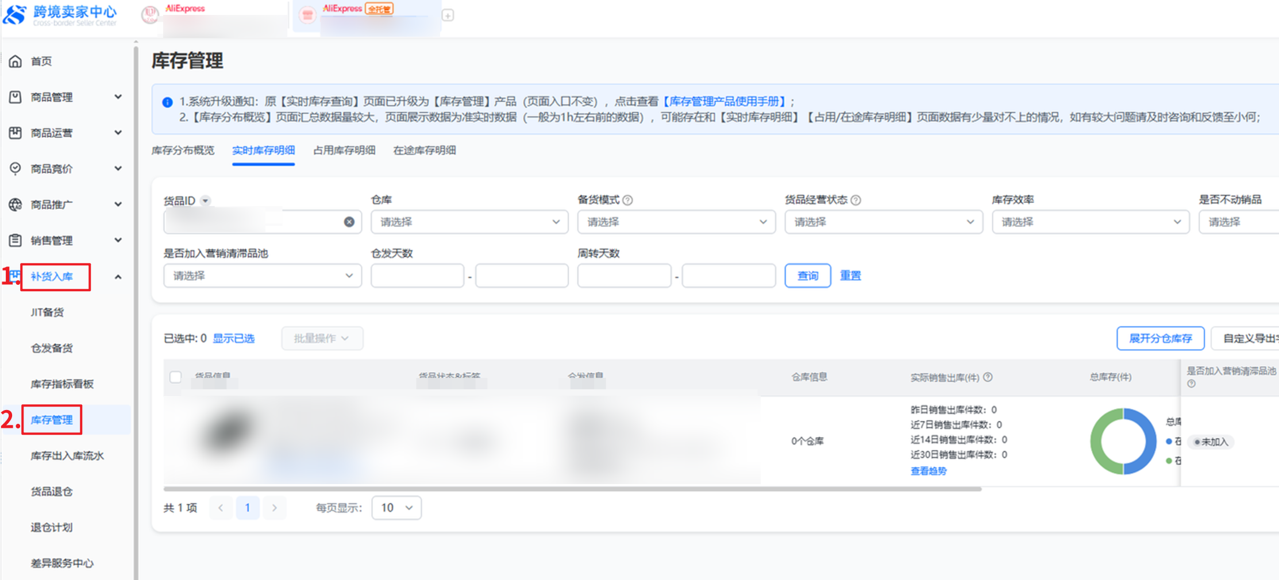Tick the select-all checkbox in table header
The image size is (1279, 580).
coord(176,377)
